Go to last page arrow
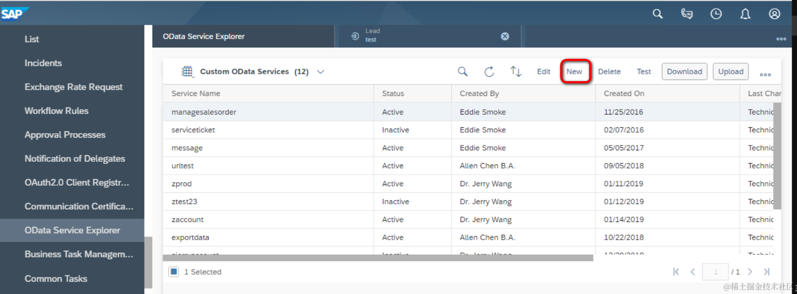This screenshot has height=294, width=797. tap(767, 271)
